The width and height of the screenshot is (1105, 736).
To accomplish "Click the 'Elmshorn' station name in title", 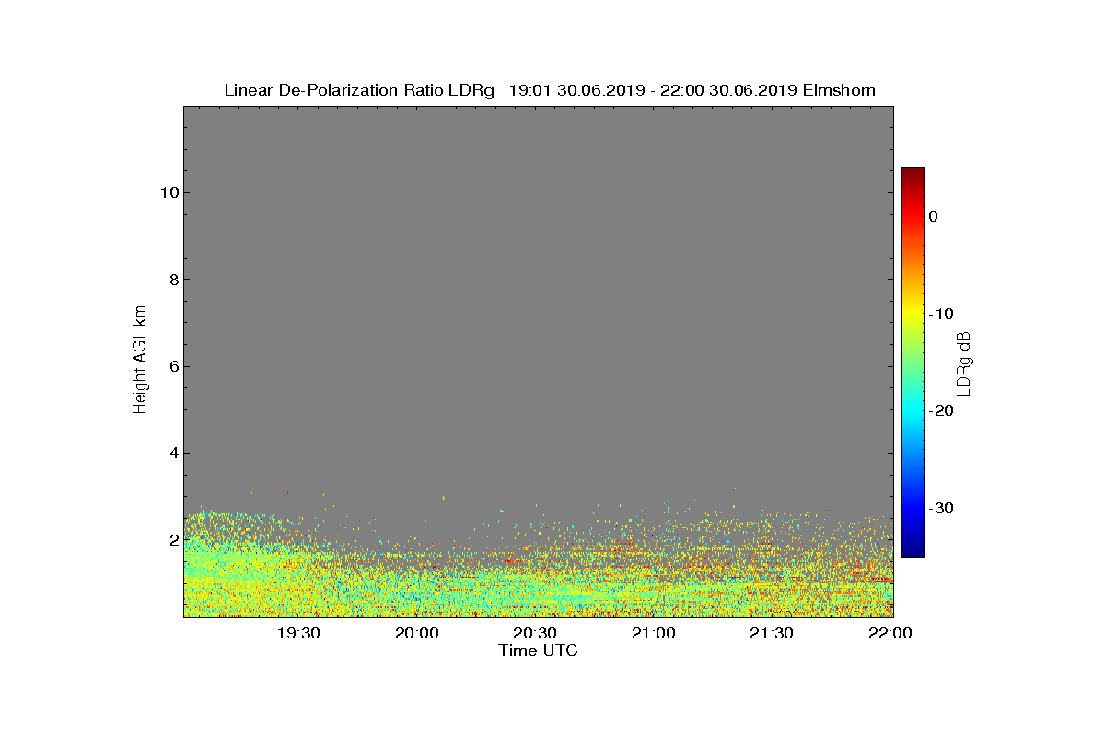I will click(x=839, y=90).
